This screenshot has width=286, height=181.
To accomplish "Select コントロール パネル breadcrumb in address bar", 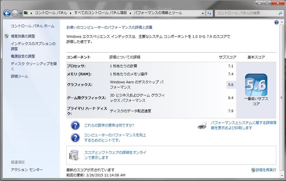I will pos(51,13).
